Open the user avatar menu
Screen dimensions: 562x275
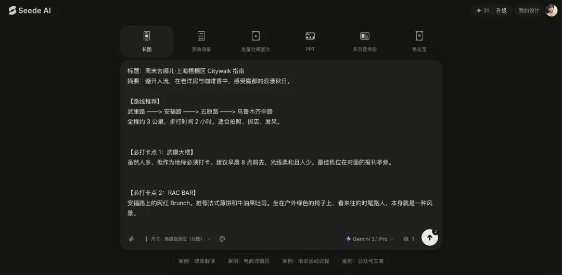tap(551, 10)
